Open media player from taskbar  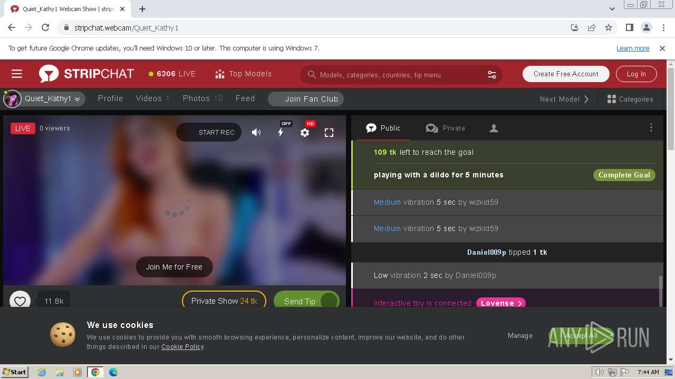(78, 372)
